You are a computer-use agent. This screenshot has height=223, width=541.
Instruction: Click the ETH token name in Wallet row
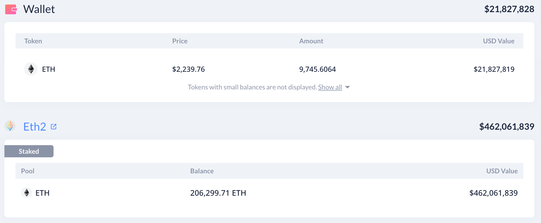(x=49, y=69)
